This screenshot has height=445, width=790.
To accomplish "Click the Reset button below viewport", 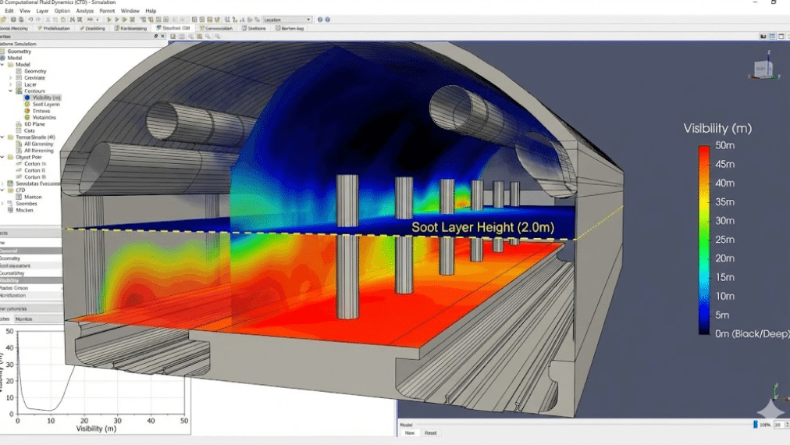I will tap(430, 433).
